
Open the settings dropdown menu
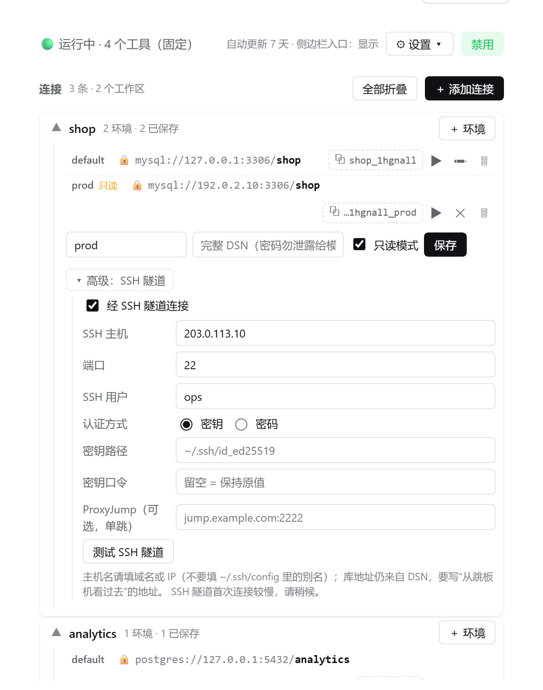tap(420, 44)
